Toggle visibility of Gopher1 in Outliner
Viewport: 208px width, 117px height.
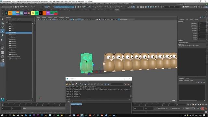click(10, 35)
